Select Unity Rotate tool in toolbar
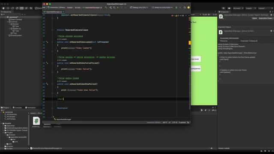 tap(12, 8)
